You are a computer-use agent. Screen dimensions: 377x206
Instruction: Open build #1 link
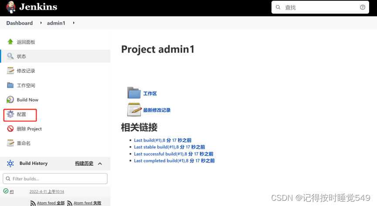[11, 191]
